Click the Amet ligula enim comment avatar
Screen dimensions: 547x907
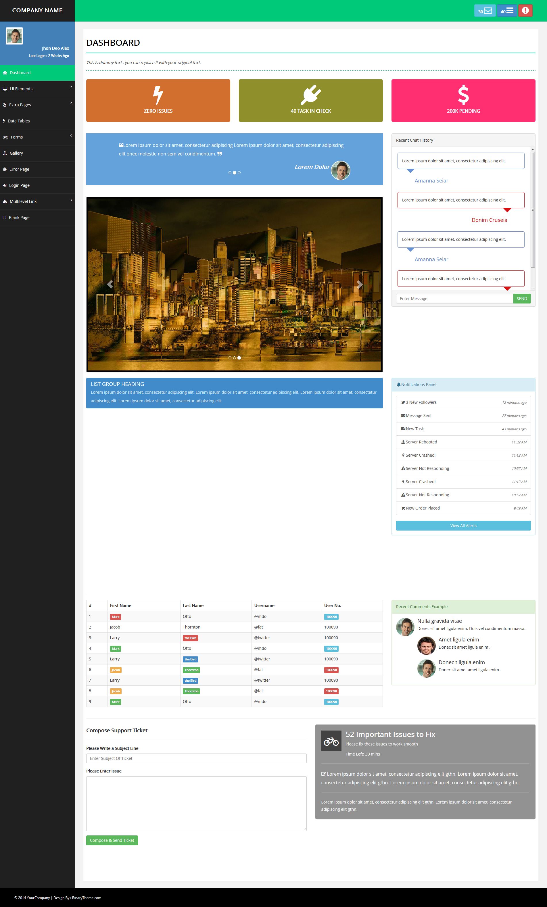[x=426, y=646]
